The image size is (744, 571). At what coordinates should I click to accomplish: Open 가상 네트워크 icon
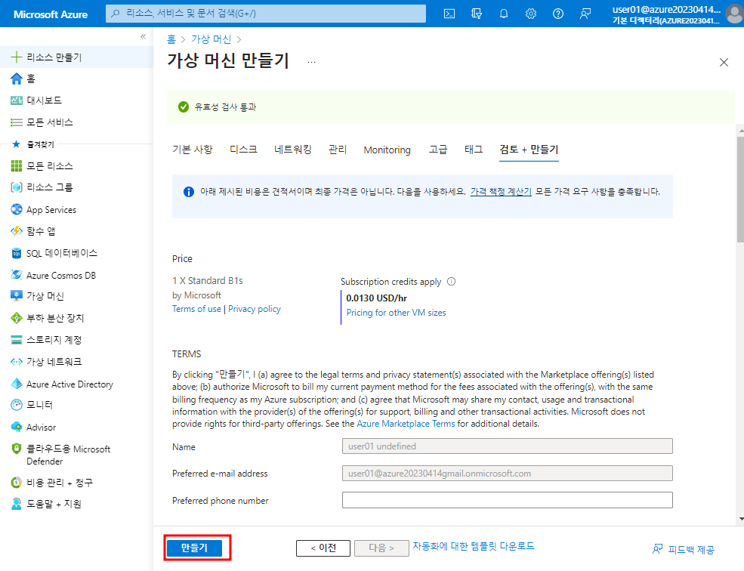pyautogui.click(x=16, y=362)
